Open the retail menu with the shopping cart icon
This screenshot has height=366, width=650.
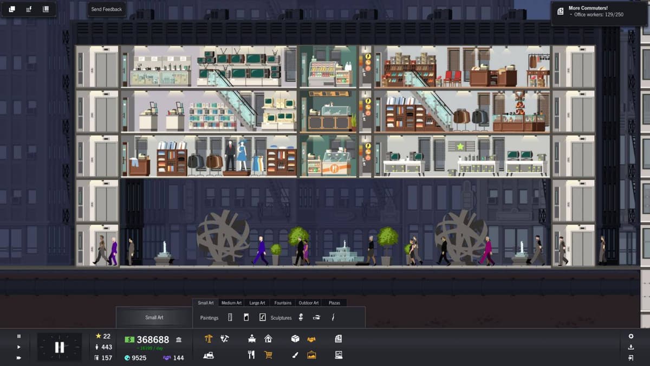[x=268, y=355]
